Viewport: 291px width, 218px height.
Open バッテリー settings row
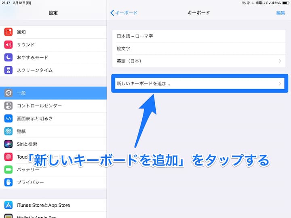tap(53, 170)
